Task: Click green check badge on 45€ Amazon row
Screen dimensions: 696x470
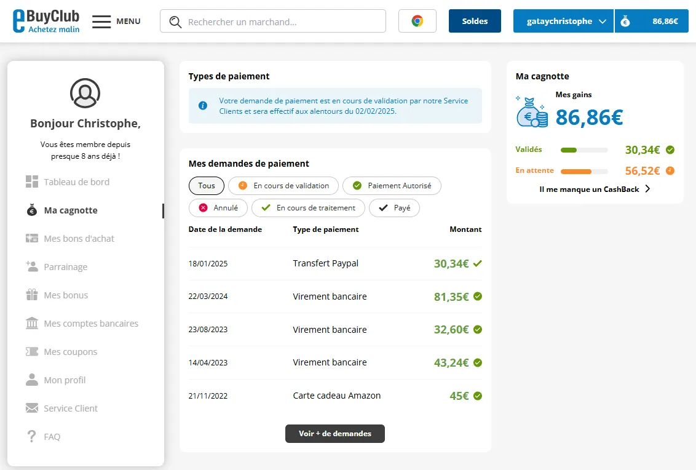Action: [478, 396]
